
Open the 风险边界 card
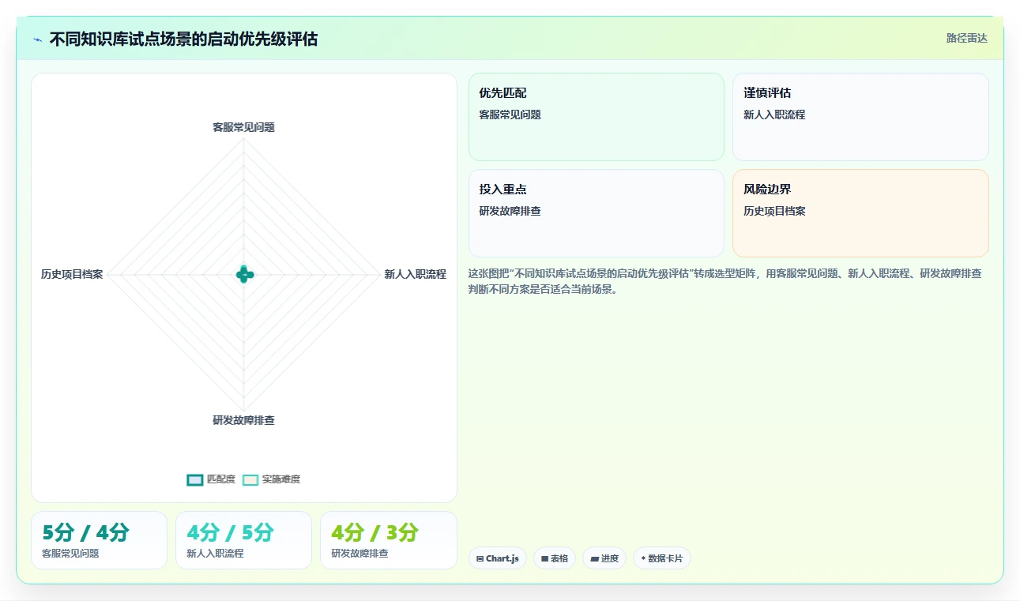click(x=860, y=213)
